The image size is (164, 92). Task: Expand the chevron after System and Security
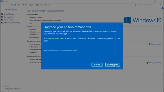coord(44,5)
